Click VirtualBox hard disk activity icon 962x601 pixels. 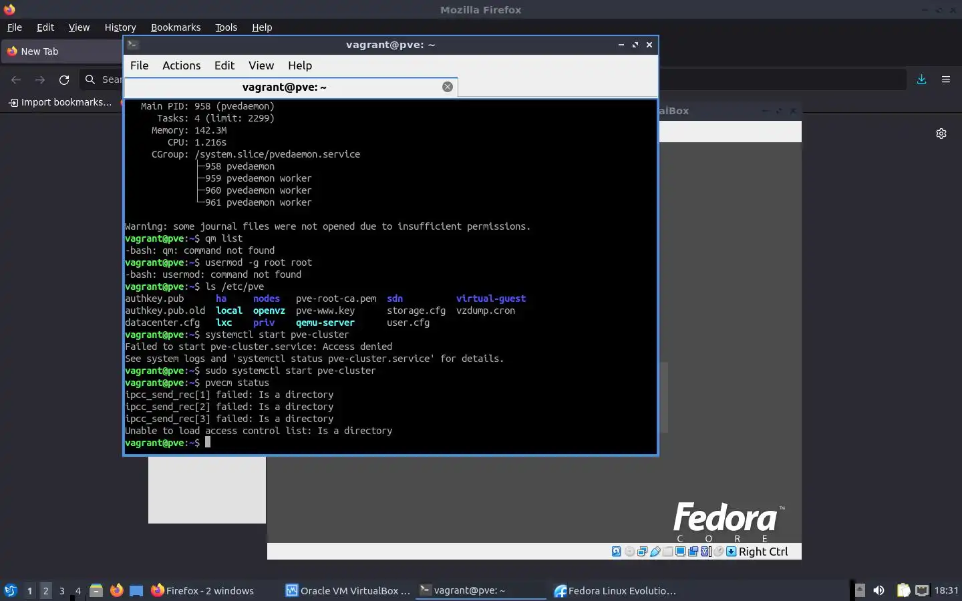point(616,552)
